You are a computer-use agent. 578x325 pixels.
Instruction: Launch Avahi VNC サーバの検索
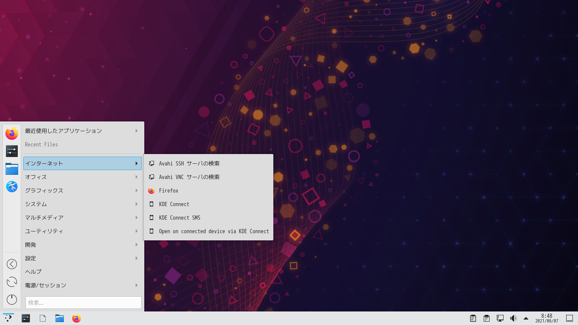[209, 177]
